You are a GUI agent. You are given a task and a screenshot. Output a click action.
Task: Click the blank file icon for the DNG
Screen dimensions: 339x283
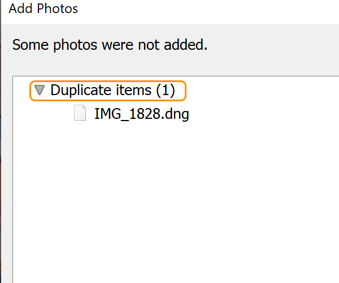81,114
